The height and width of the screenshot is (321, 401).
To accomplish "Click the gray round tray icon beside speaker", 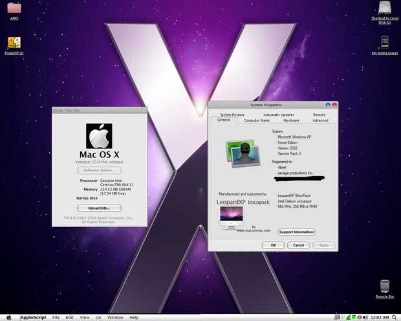I will (x=360, y=317).
